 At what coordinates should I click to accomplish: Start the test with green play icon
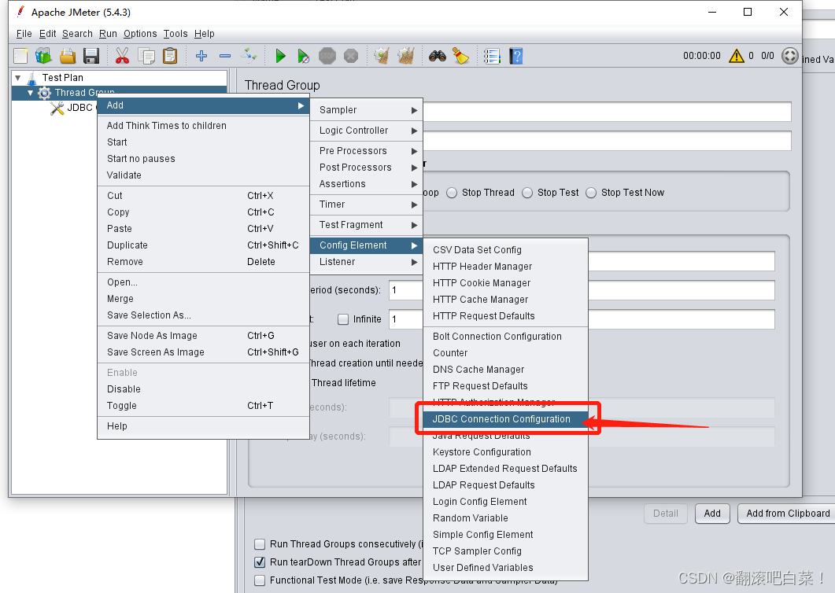[280, 55]
